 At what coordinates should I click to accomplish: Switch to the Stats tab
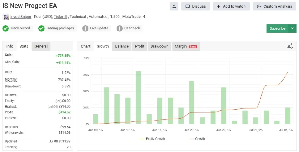tap(24, 46)
